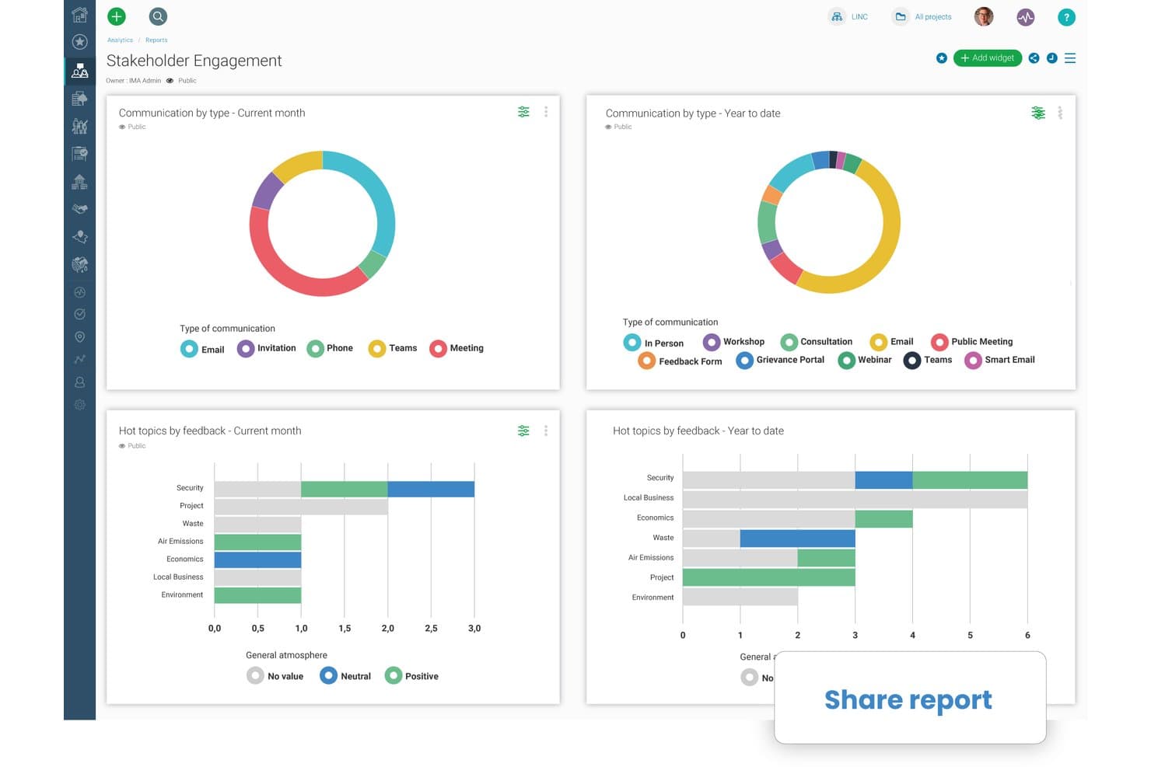Open kebab menu of Current month communication widget
The image size is (1151, 767).
point(546,112)
